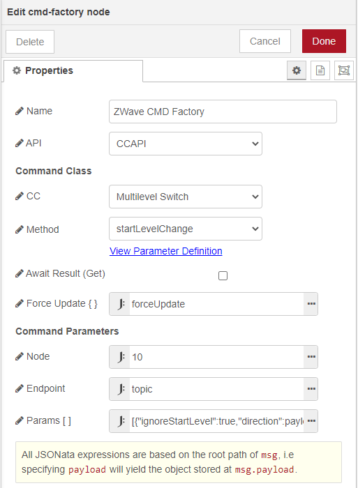Open expression editor for Node field
This screenshot has width=358, height=488.
click(x=311, y=357)
